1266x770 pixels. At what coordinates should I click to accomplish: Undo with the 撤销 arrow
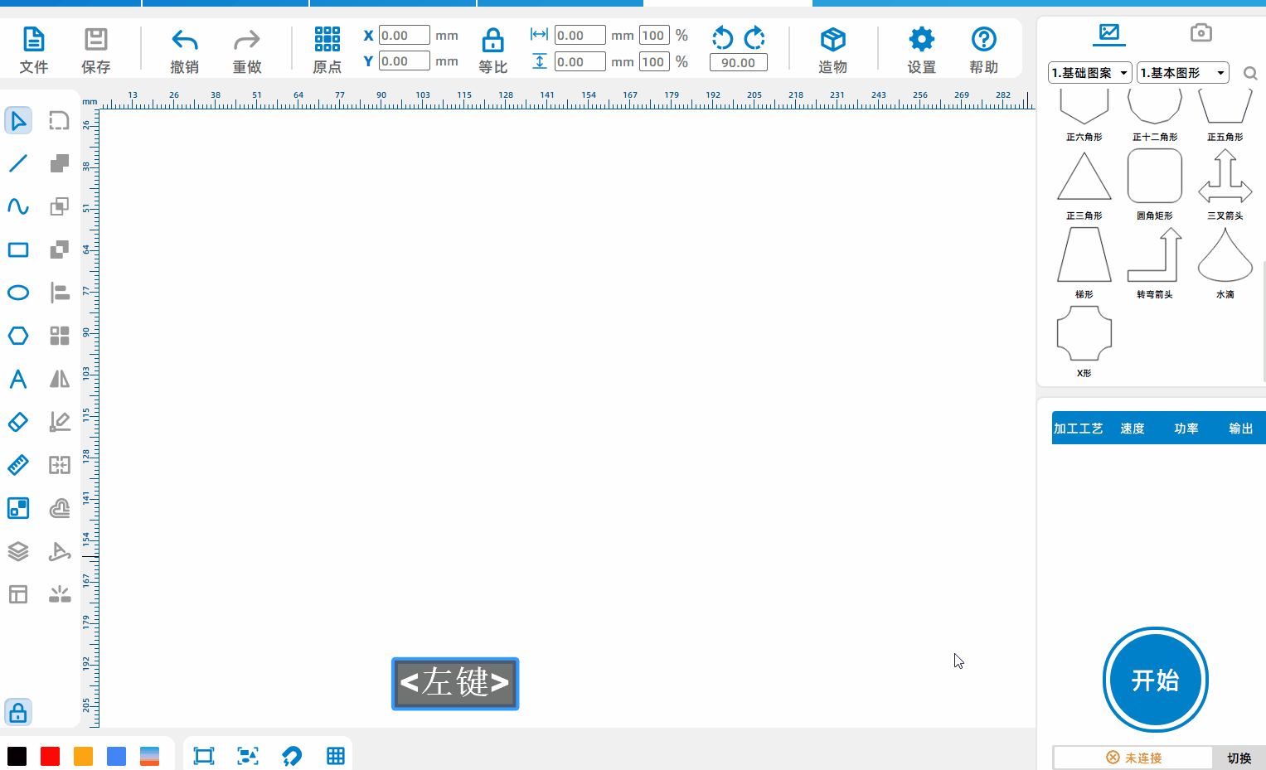point(184,40)
